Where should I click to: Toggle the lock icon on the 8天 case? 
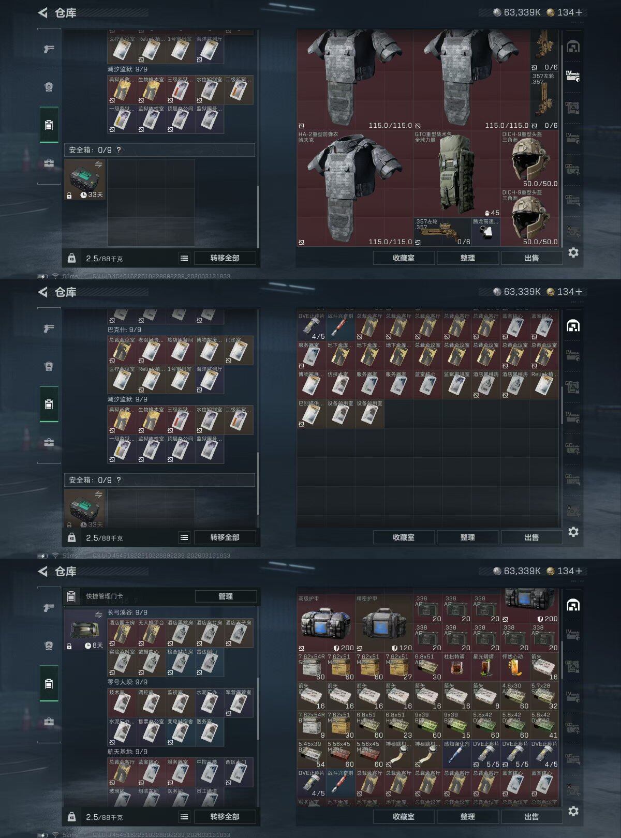(x=69, y=646)
